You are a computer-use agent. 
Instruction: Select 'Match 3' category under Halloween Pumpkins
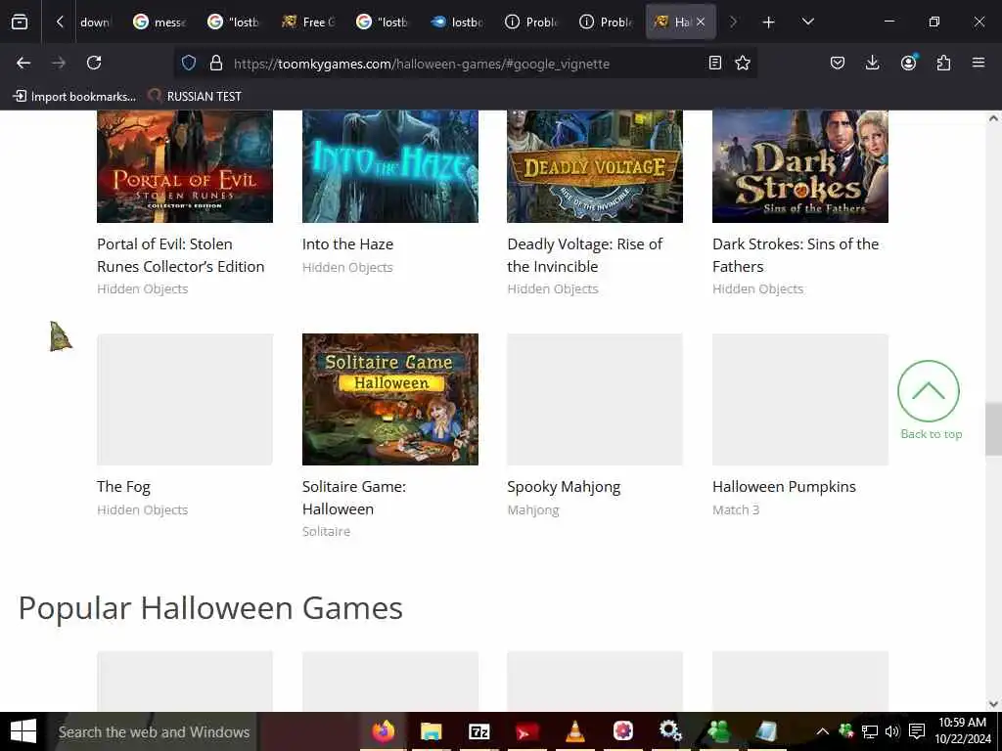point(736,509)
